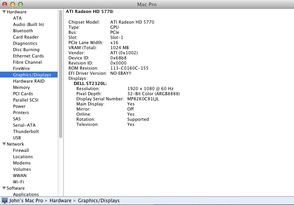Click EFI Driver Version value NO EBAY!!
Image resolution: width=294 pixels, height=205 pixels.
121,74
